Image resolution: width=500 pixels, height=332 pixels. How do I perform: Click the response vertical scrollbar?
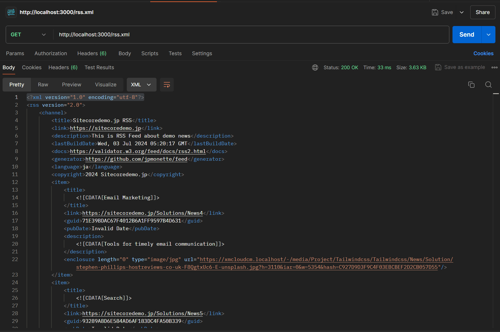(x=496, y=200)
